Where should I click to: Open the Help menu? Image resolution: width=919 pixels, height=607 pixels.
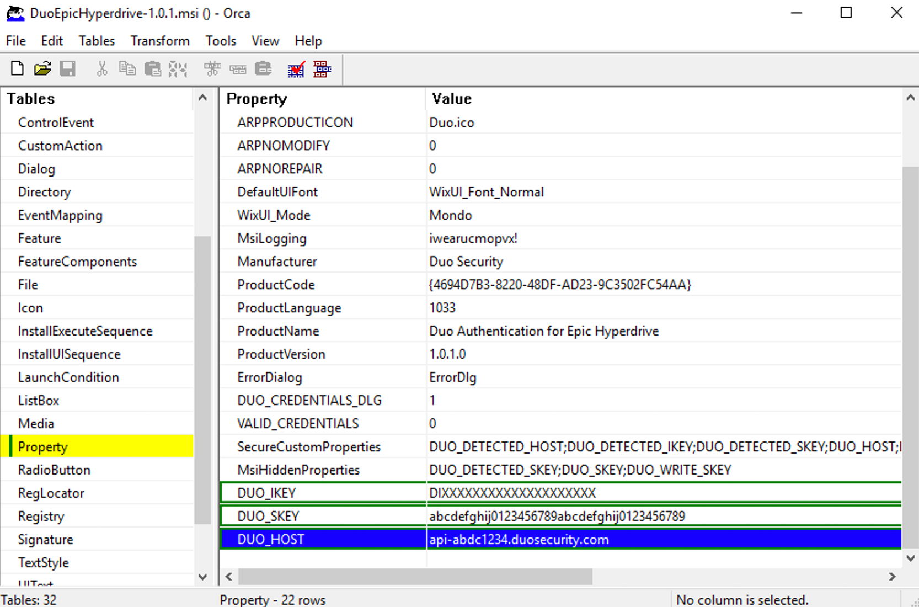(308, 41)
